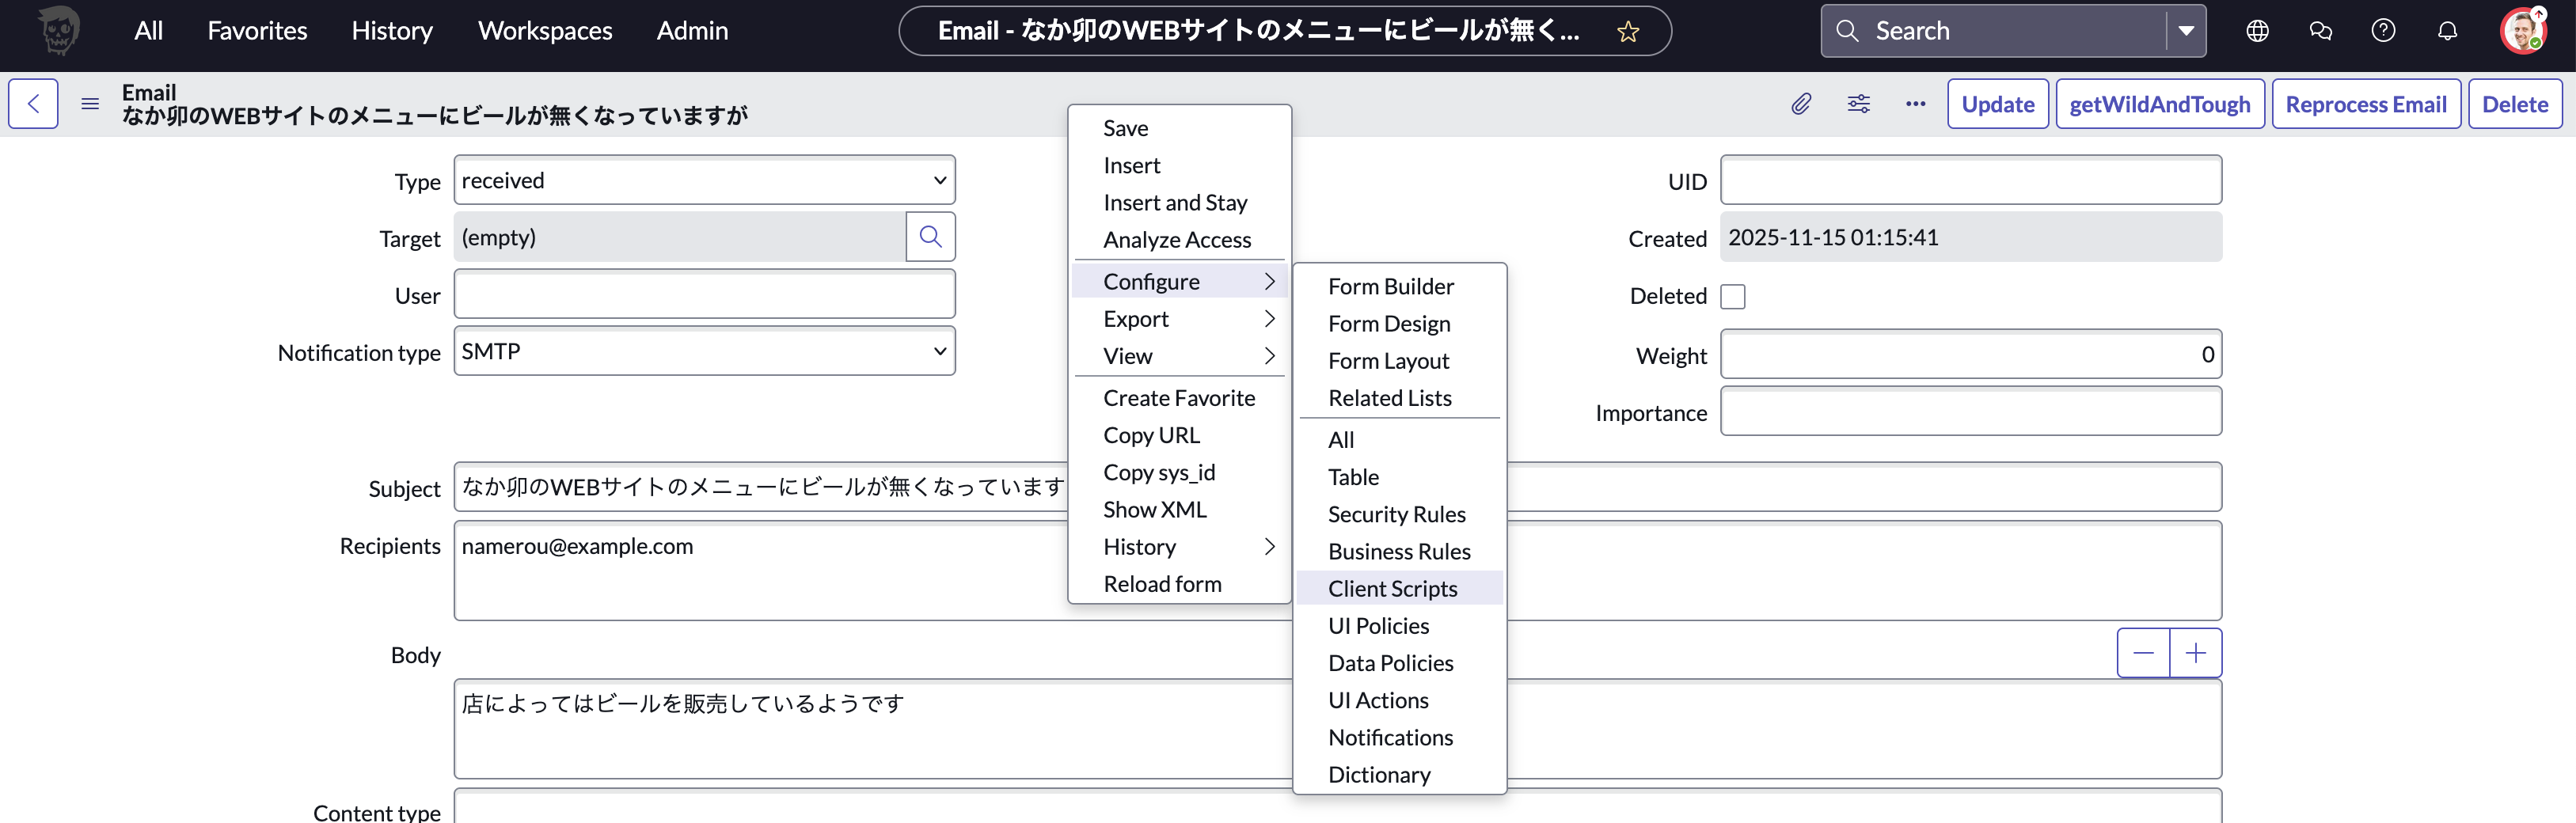Expand the View submenu
Screen dimensions: 2576x823
tap(1179, 356)
